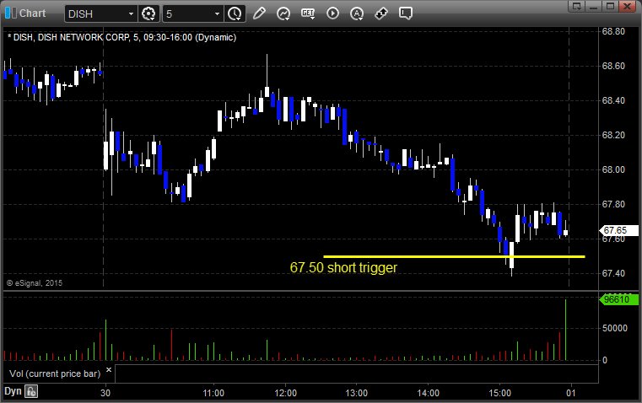Expand the interval 5 dropdown arrow

pyautogui.click(x=217, y=13)
